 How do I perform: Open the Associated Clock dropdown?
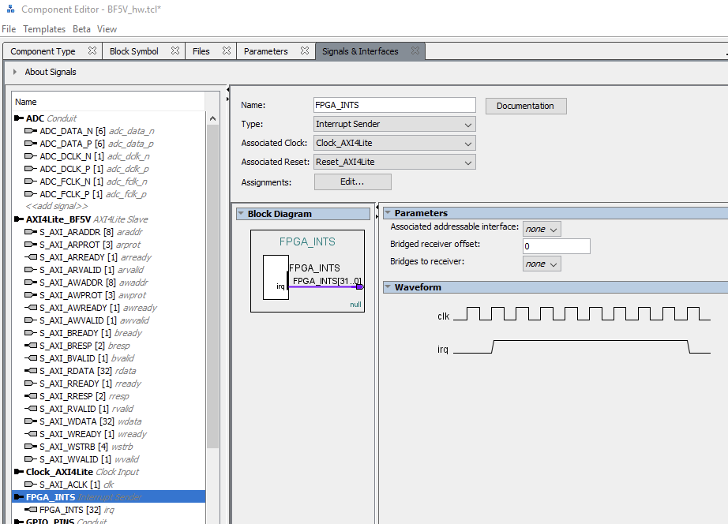coord(395,143)
